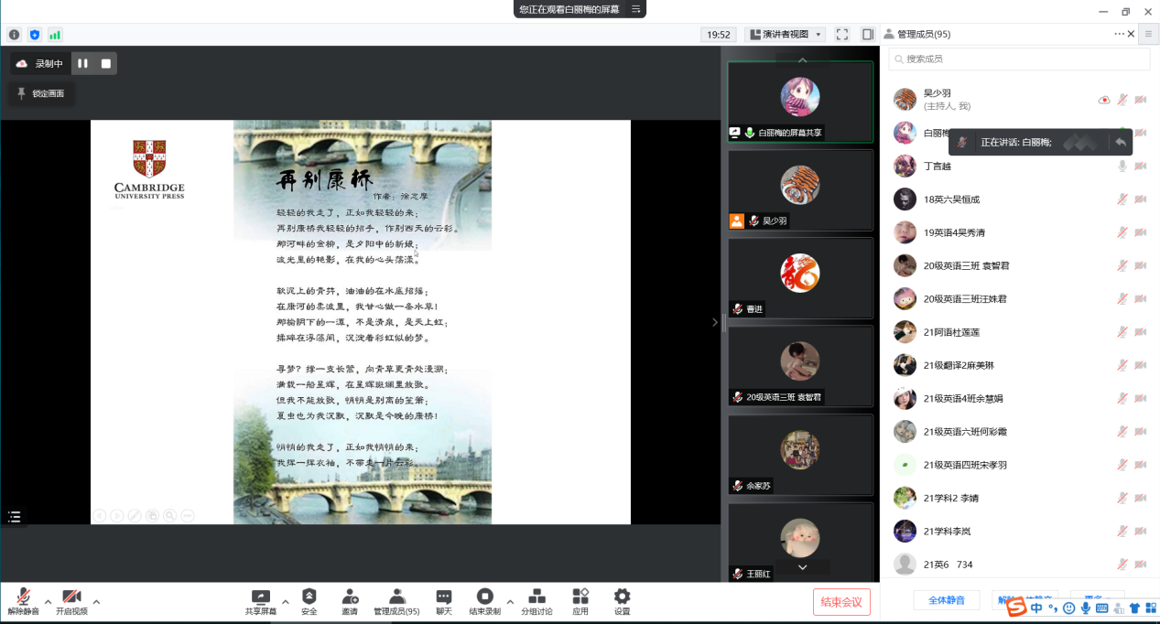
Task: Click the red 结束会议 button
Action: [841, 601]
